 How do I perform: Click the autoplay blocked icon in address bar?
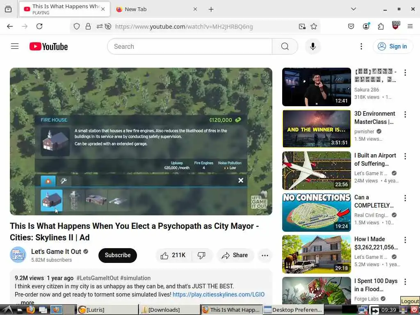108,26
